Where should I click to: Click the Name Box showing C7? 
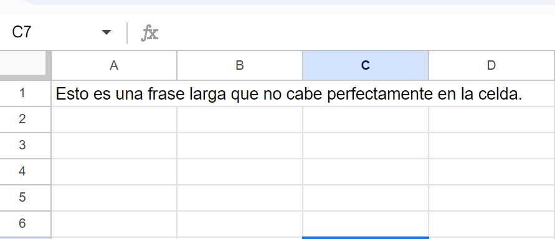[60, 32]
